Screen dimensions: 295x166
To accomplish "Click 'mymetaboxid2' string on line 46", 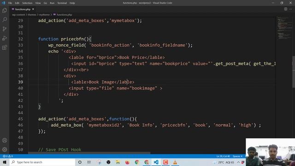I will 104,125.
